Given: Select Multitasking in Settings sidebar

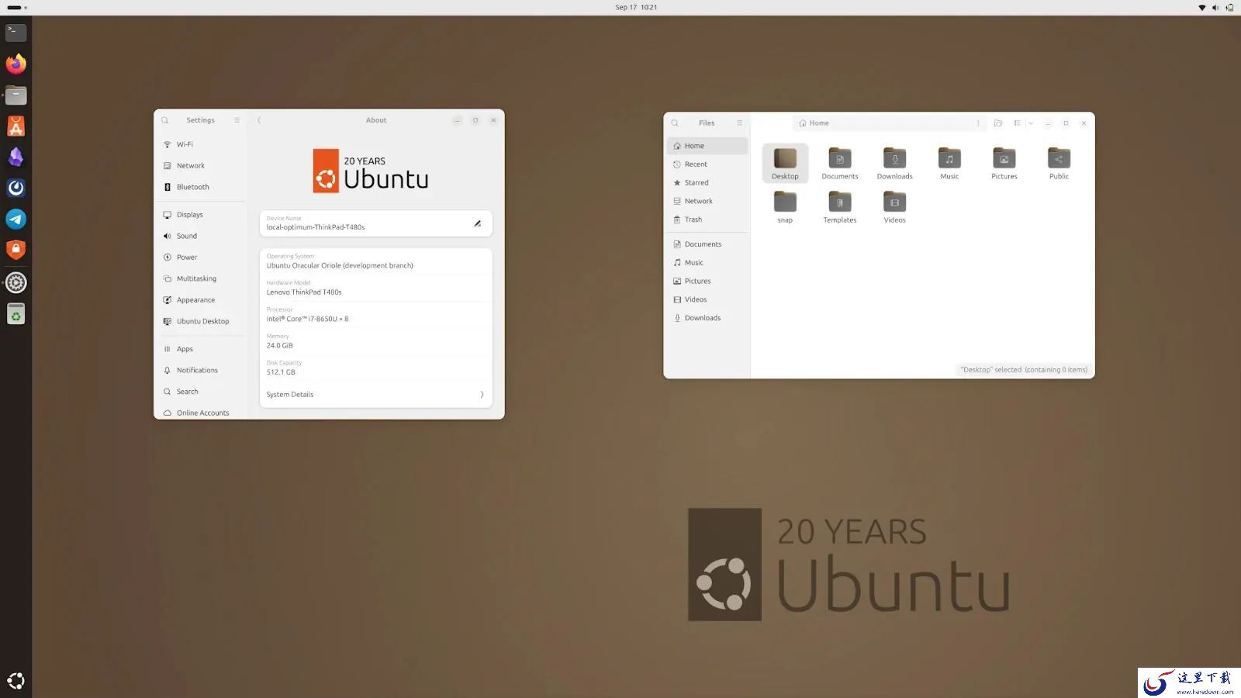Looking at the screenshot, I should tap(201, 278).
